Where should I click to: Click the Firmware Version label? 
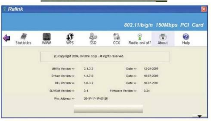pos(123,91)
